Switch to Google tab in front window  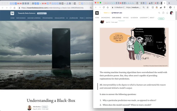tap(148, 3)
